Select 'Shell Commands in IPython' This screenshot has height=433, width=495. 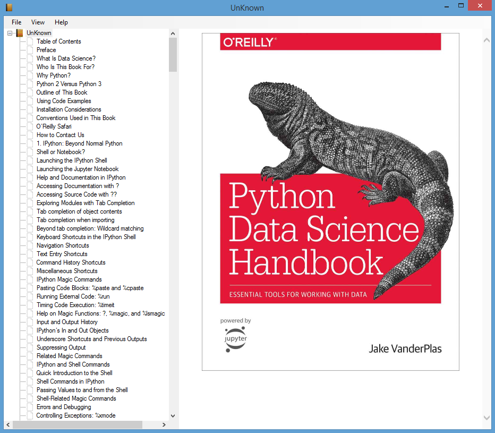pyautogui.click(x=70, y=381)
